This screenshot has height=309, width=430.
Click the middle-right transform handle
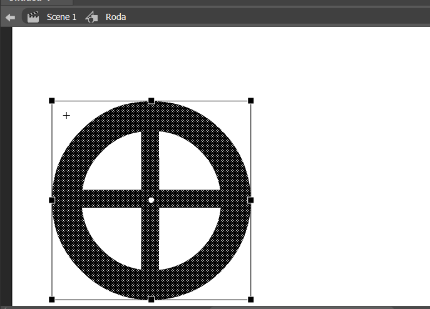pos(250,200)
